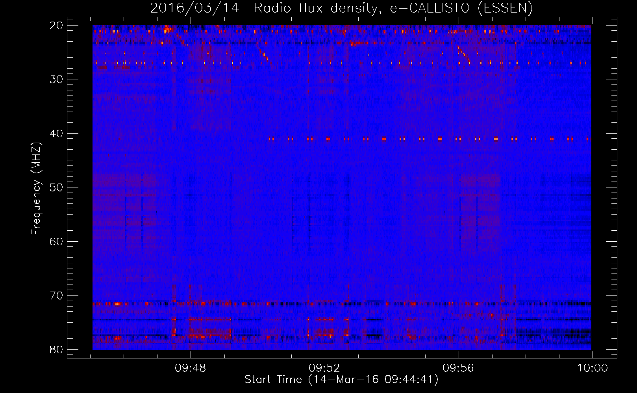
Task: Click the 30 frequency tick label
Action: click(56, 79)
